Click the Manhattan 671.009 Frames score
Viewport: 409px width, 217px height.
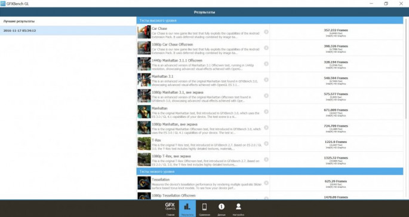(336, 110)
